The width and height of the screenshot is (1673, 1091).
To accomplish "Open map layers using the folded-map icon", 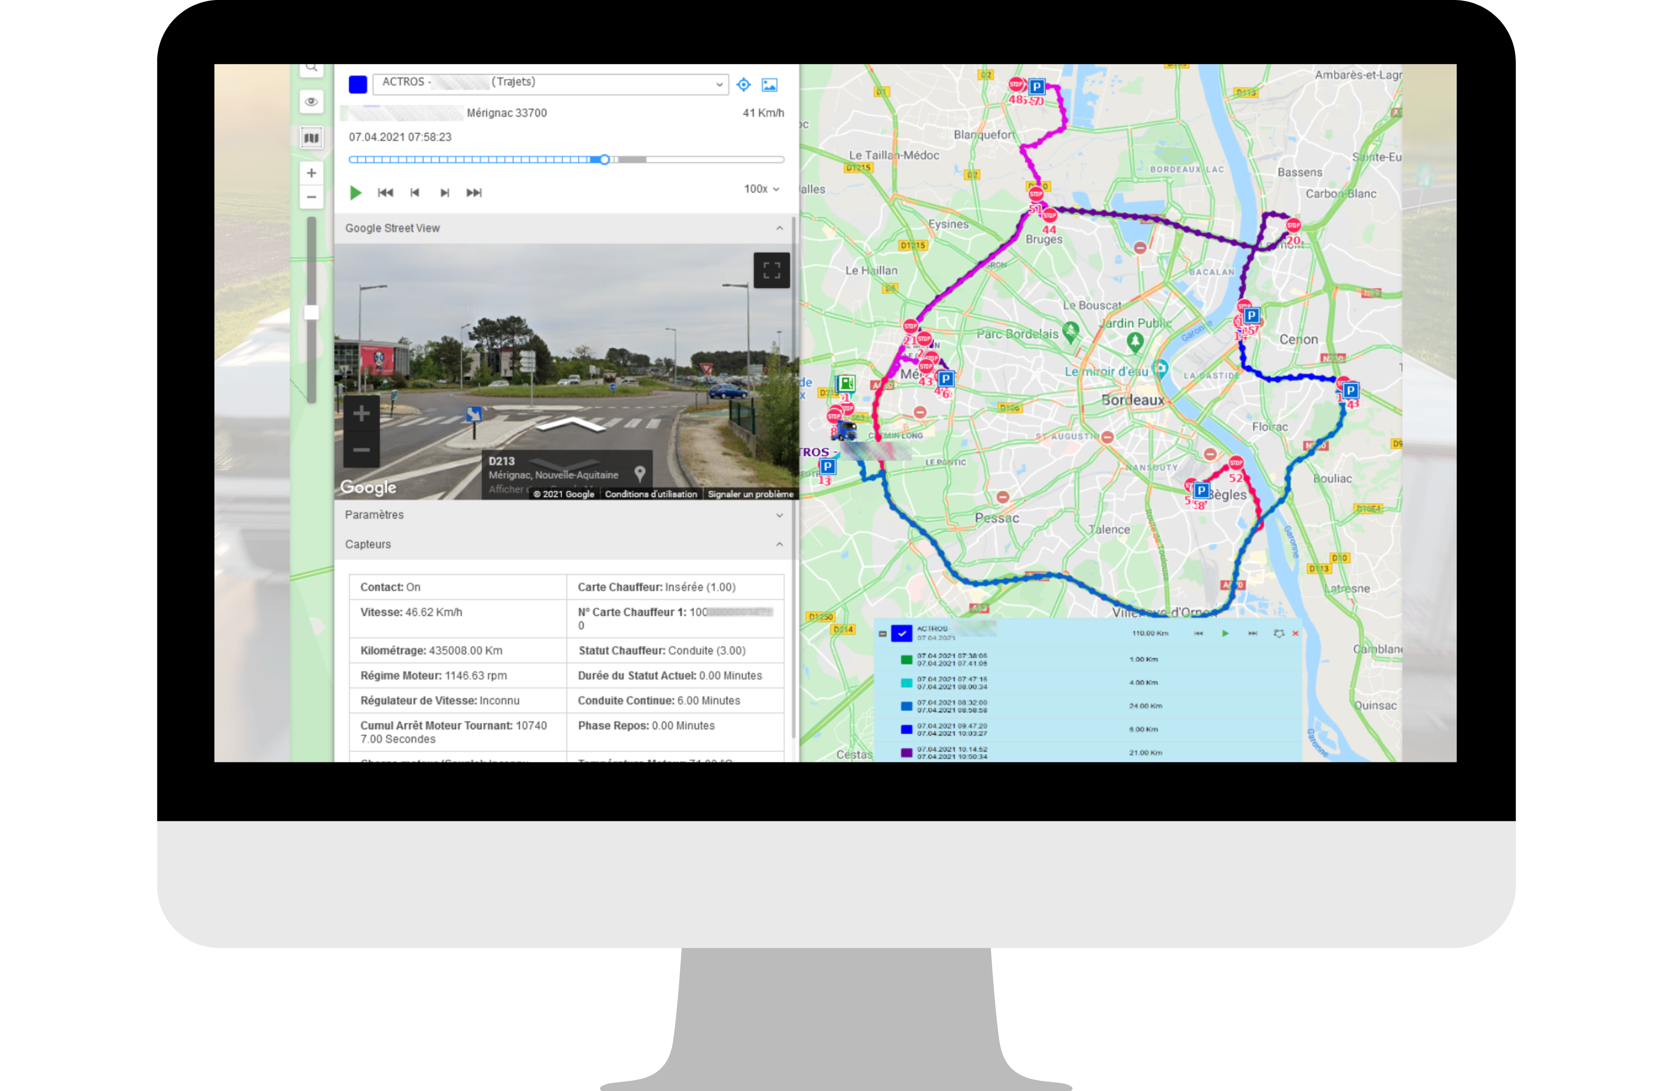I will (312, 138).
